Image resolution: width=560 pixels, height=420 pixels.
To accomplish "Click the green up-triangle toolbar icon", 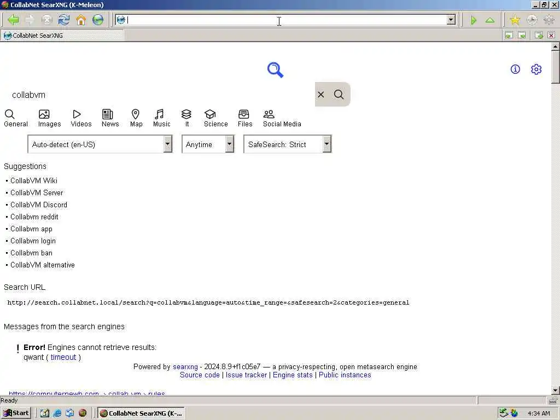I will point(490,20).
